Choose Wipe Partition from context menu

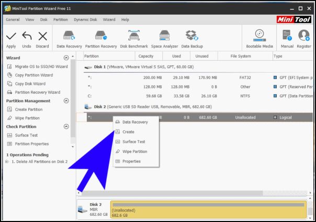134,151
